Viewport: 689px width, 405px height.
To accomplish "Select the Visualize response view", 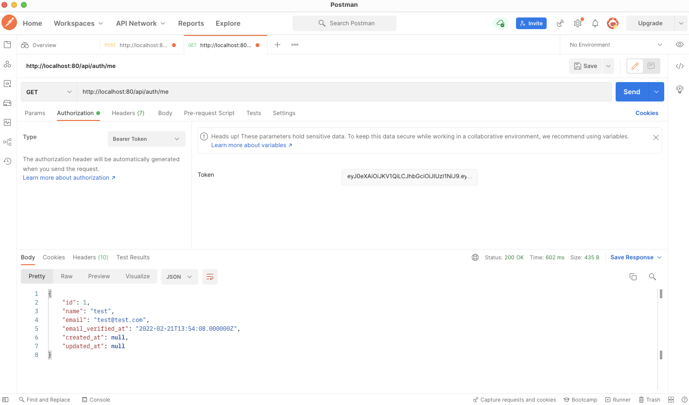I will 138,276.
